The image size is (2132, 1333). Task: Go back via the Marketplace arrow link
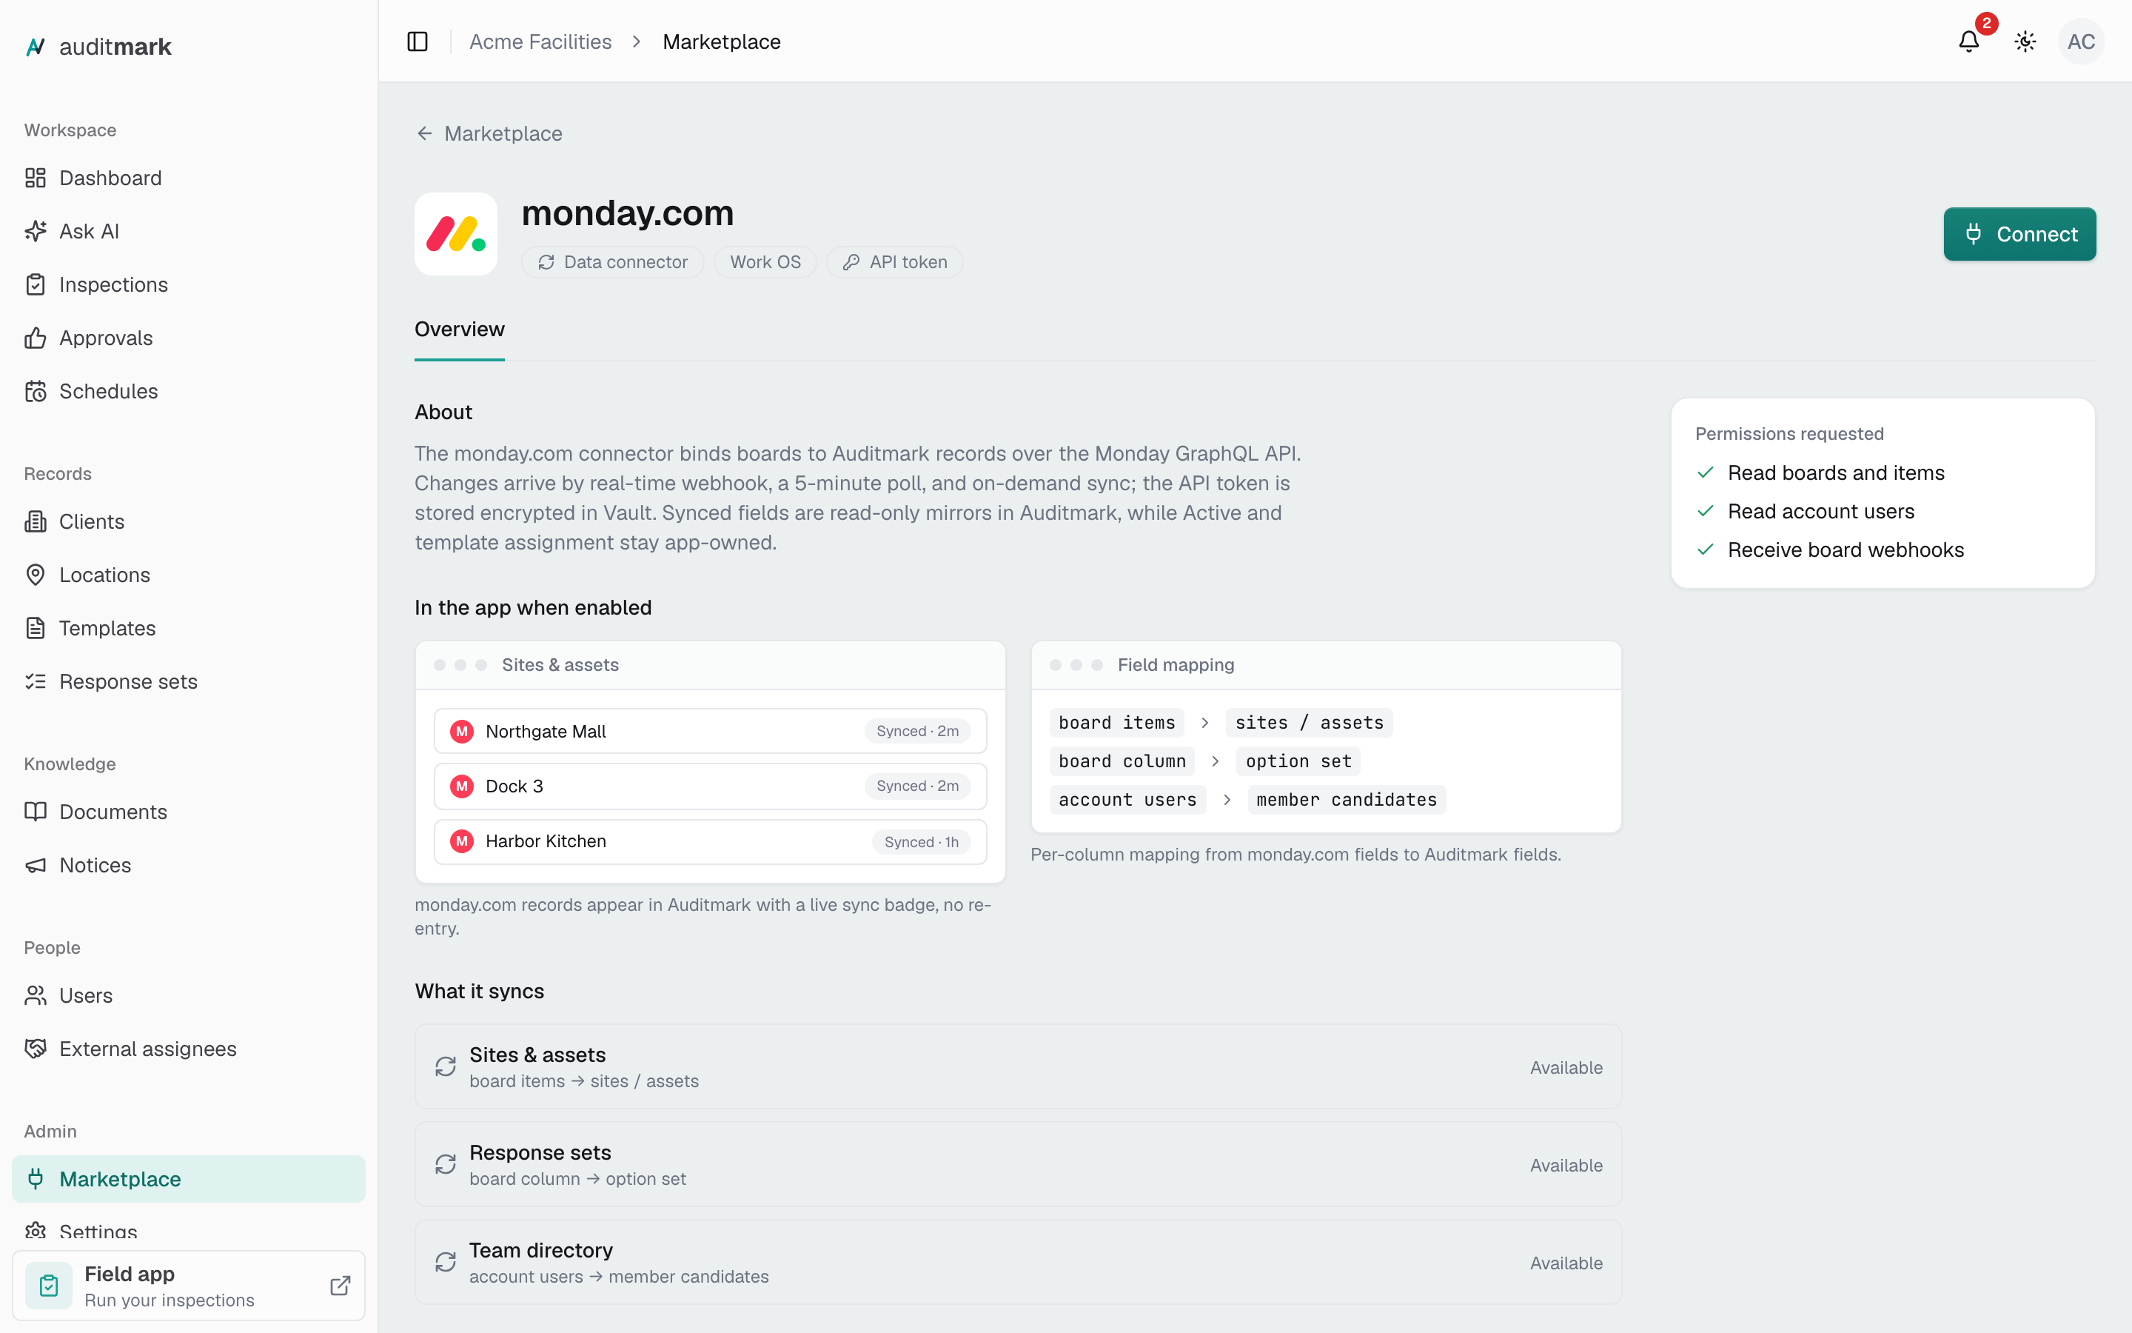[489, 133]
